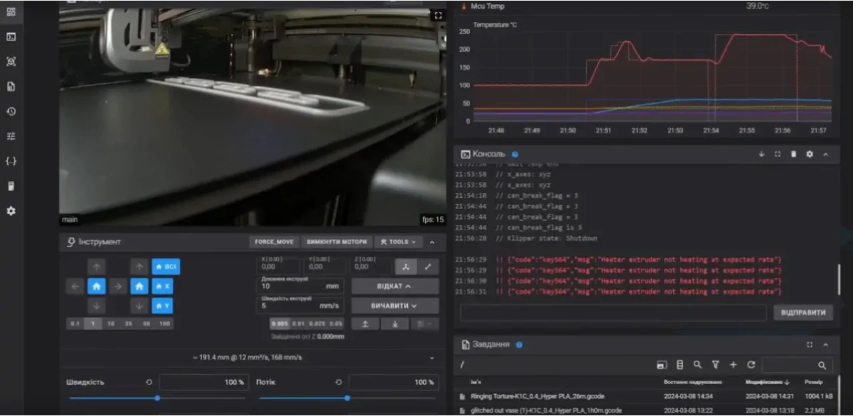Click the ВІДПРАВИТИ send button
This screenshot has width=853, height=416.
coord(803,313)
